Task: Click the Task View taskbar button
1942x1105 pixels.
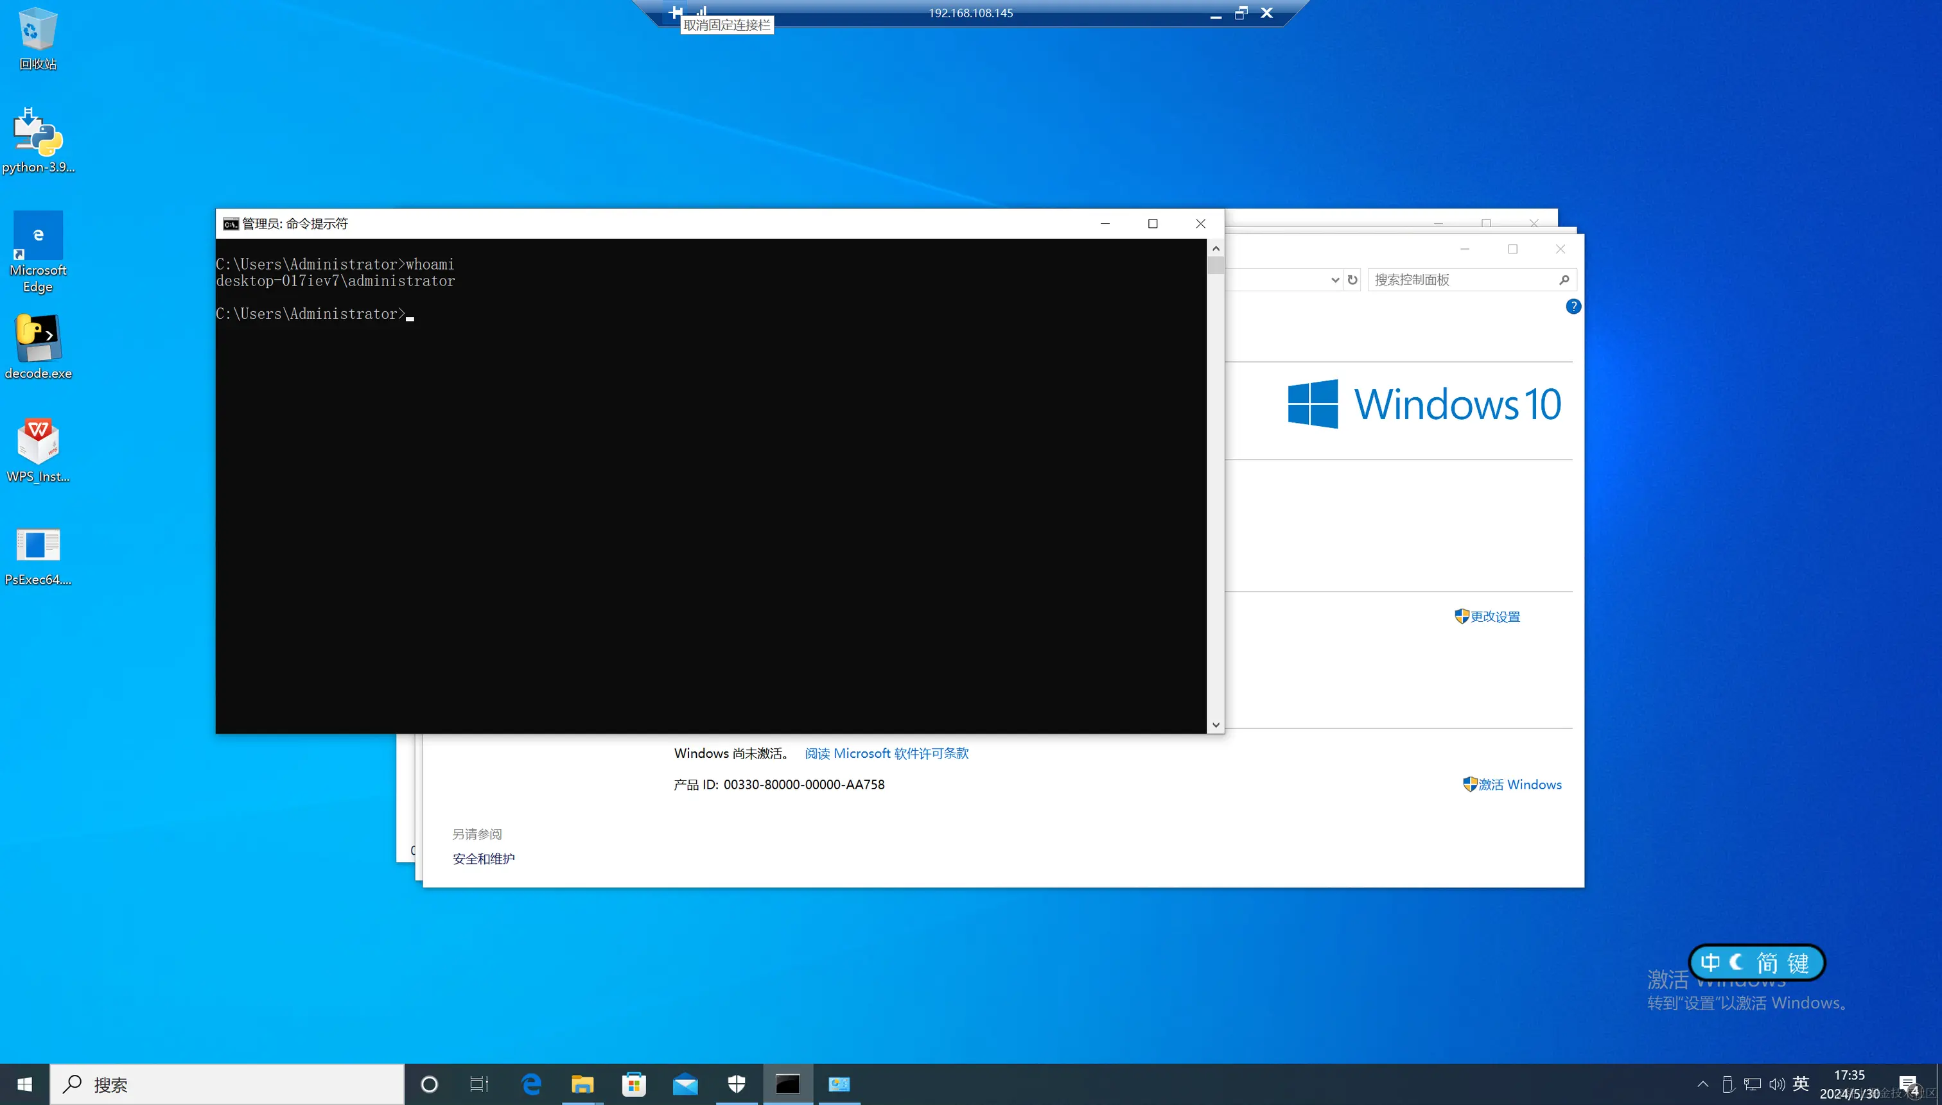Action: 479,1084
